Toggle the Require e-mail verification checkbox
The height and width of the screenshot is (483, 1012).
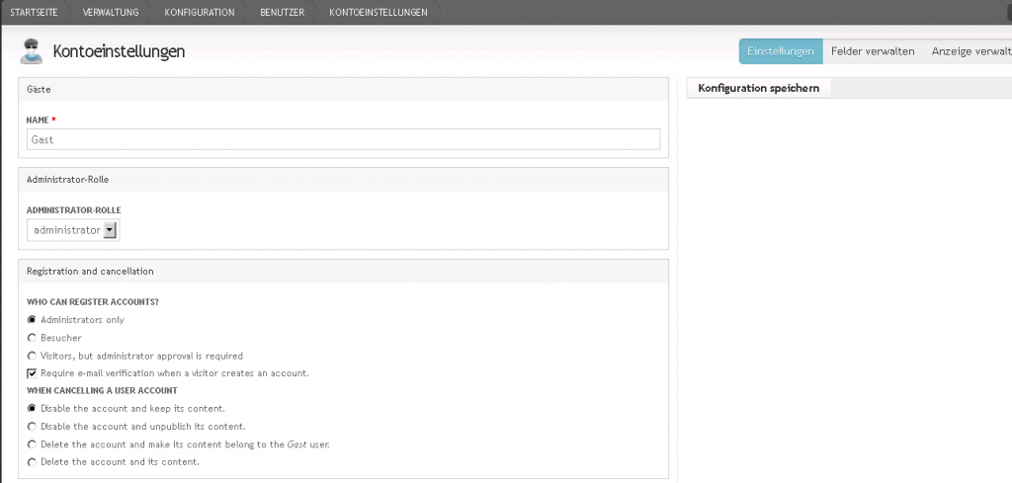(32, 373)
